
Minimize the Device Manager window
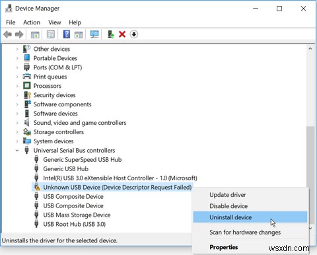point(256,9)
